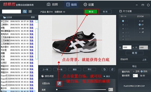Click the 尺寸设置 edit icon
Image resolution: width=151 pixels, height=92 pixels.
[x=120, y=11]
